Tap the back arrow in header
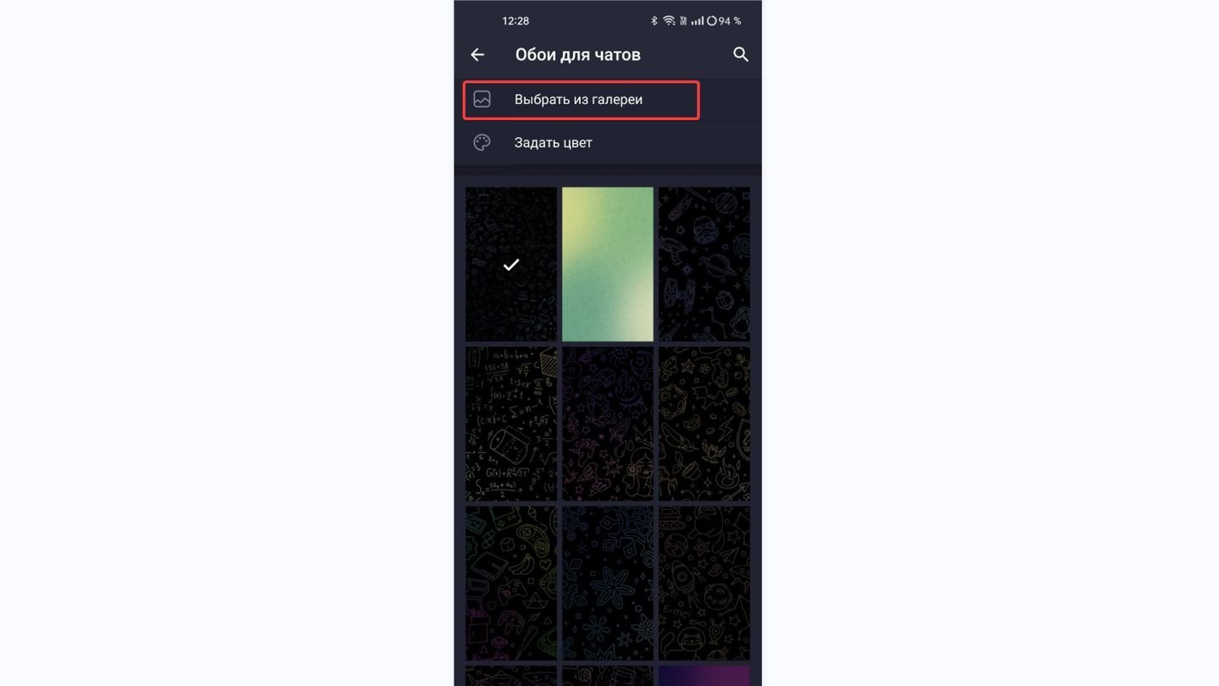 (477, 54)
